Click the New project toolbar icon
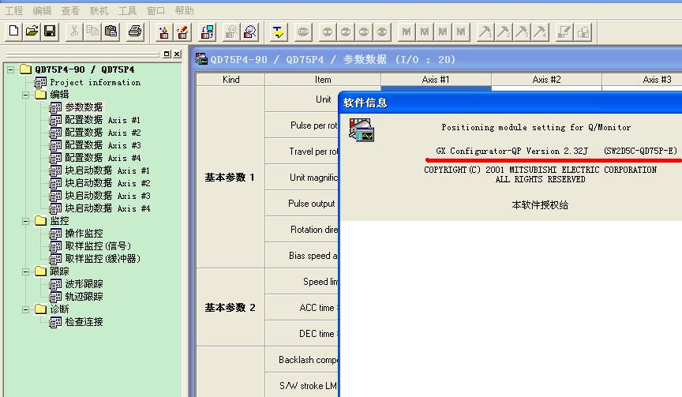 coord(13,32)
